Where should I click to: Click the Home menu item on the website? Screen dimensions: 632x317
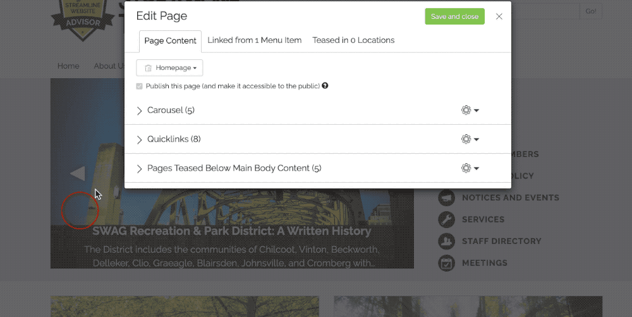pos(68,66)
